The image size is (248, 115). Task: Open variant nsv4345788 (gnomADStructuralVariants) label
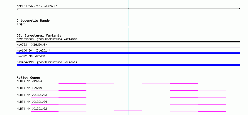48,39
